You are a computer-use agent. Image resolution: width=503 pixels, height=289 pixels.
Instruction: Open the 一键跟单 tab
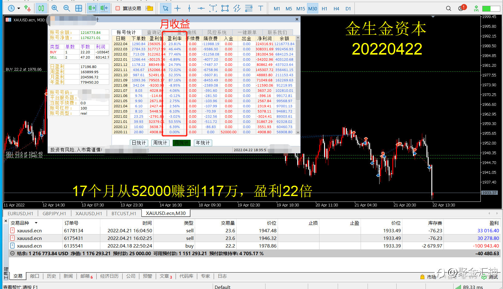(x=247, y=32)
